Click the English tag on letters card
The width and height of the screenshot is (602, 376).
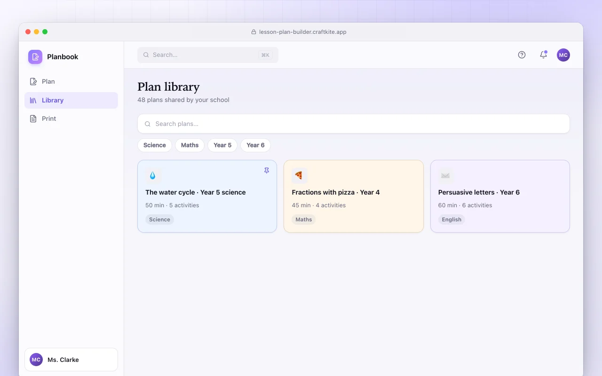451,219
